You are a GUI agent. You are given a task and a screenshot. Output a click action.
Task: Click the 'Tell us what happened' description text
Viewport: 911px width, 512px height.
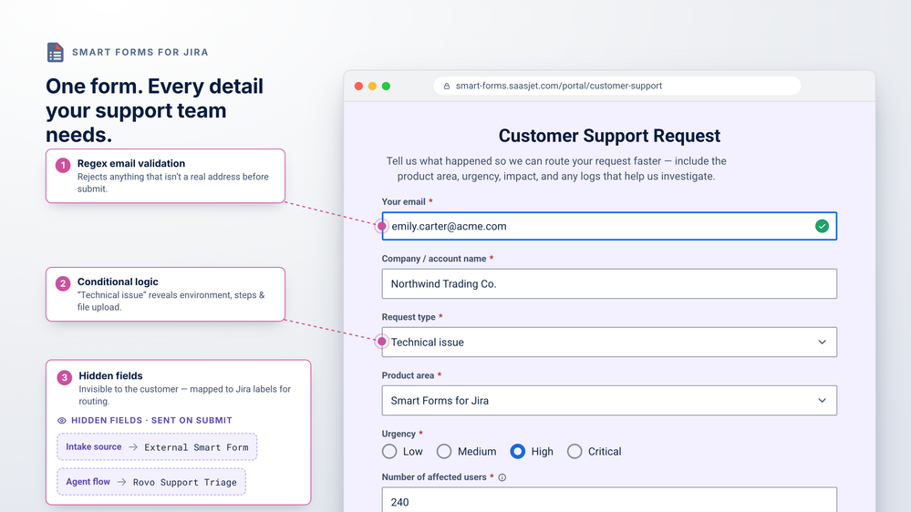(556, 169)
